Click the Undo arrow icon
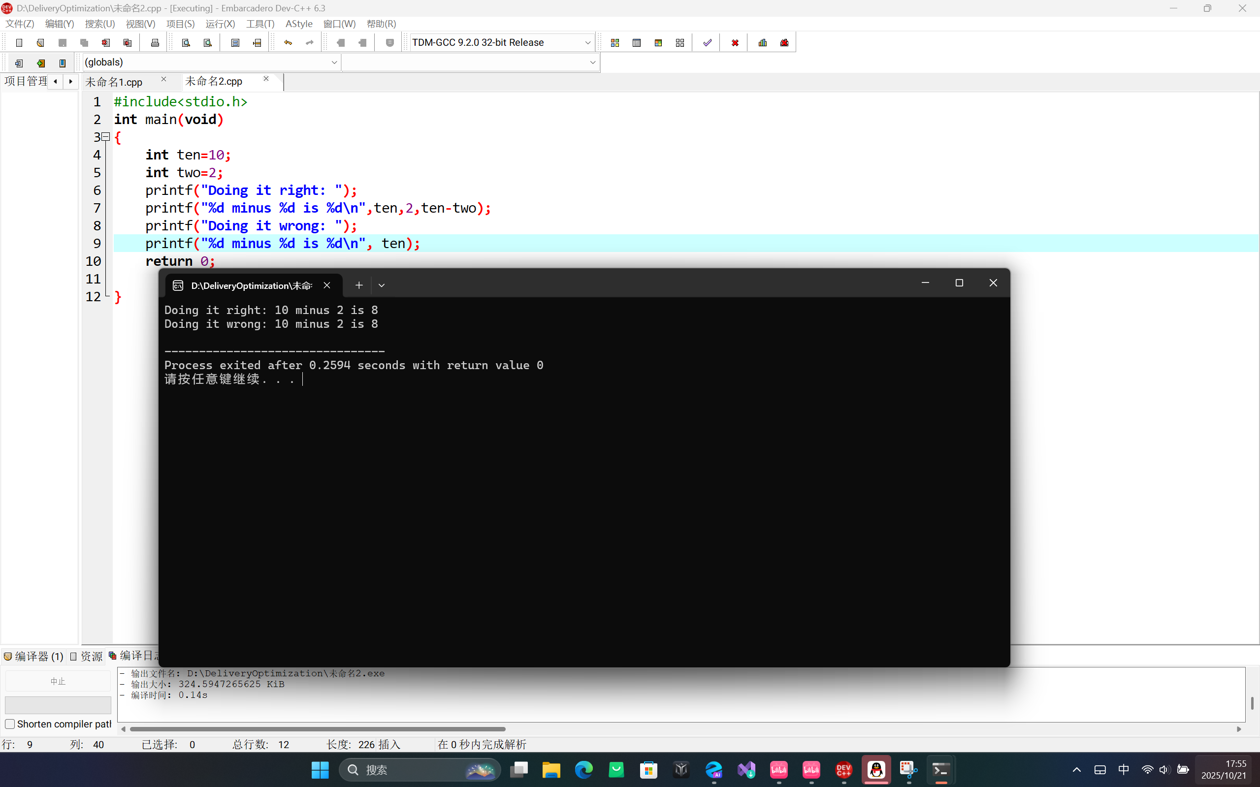1260x787 pixels. (288, 43)
